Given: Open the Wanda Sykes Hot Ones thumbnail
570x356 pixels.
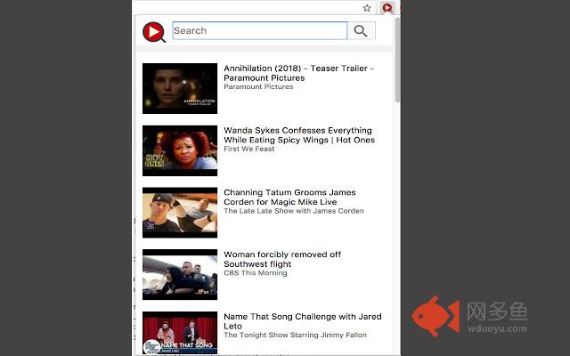Looking at the screenshot, I should click(x=180, y=150).
